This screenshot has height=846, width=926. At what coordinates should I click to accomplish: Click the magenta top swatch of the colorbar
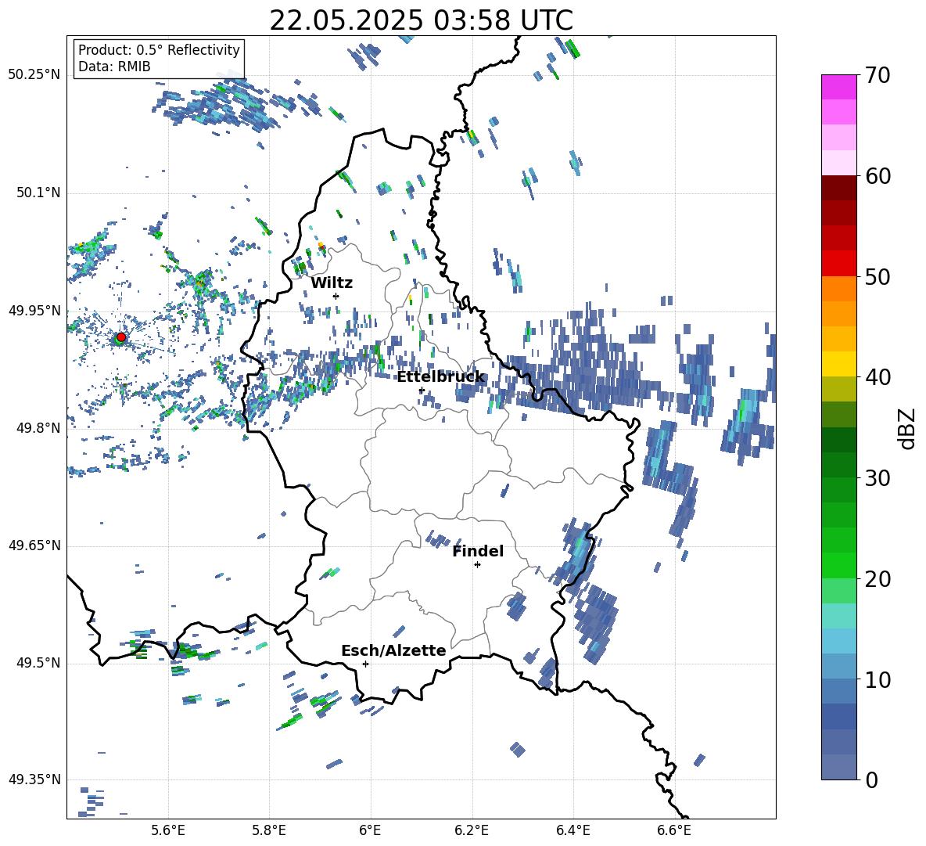pyautogui.click(x=838, y=87)
